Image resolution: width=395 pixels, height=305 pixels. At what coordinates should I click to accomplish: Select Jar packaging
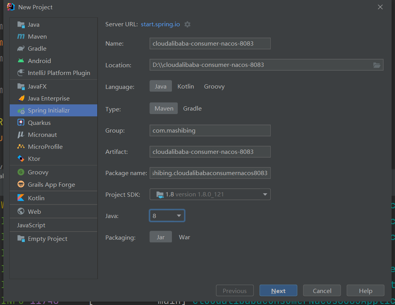[161, 237]
